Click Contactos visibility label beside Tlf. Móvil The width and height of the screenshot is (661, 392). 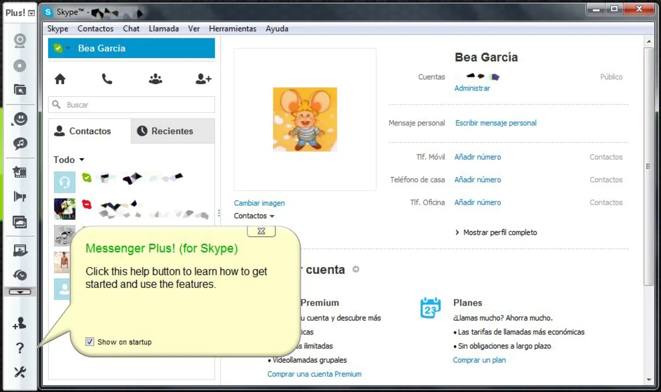[606, 157]
